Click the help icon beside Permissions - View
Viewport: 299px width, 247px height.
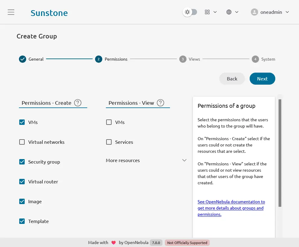click(x=161, y=103)
